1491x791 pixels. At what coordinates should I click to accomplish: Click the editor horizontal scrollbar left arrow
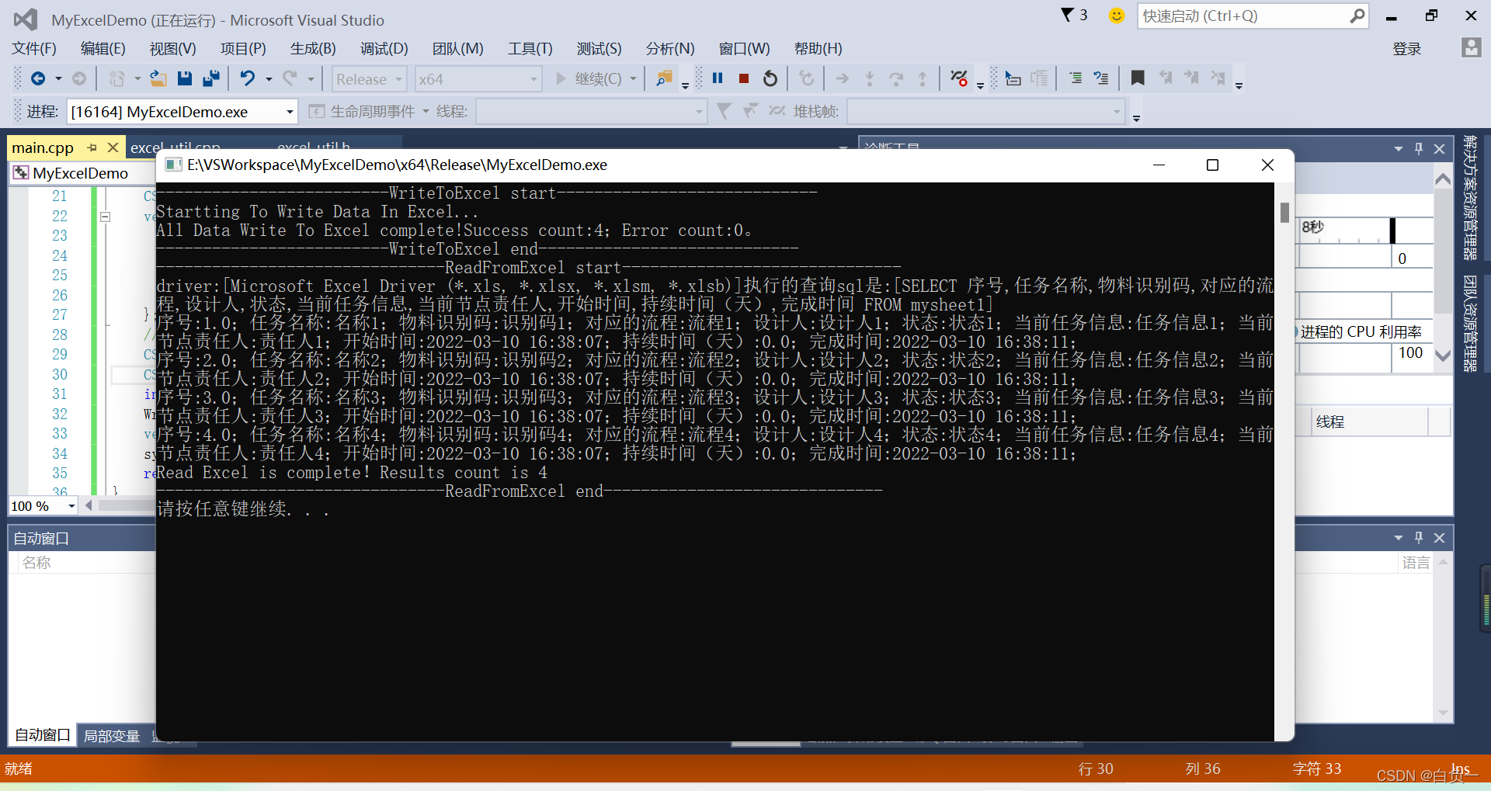(89, 506)
